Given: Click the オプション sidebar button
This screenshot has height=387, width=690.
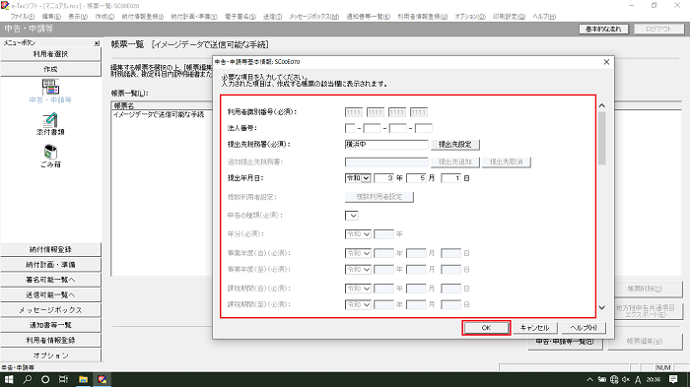Looking at the screenshot, I should (x=50, y=355).
